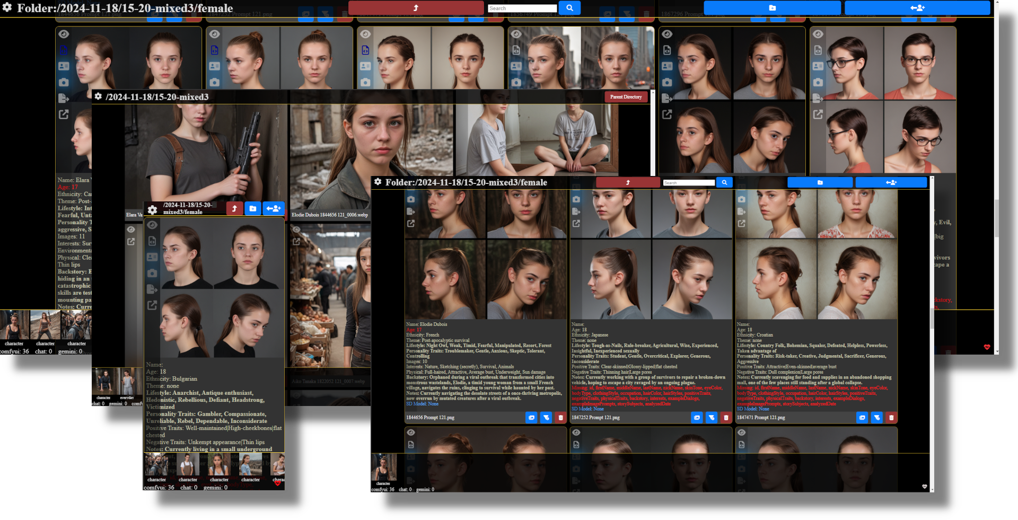This screenshot has width=1018, height=520.
Task: Open blue code-file icon on Elara card
Action: coord(64,50)
